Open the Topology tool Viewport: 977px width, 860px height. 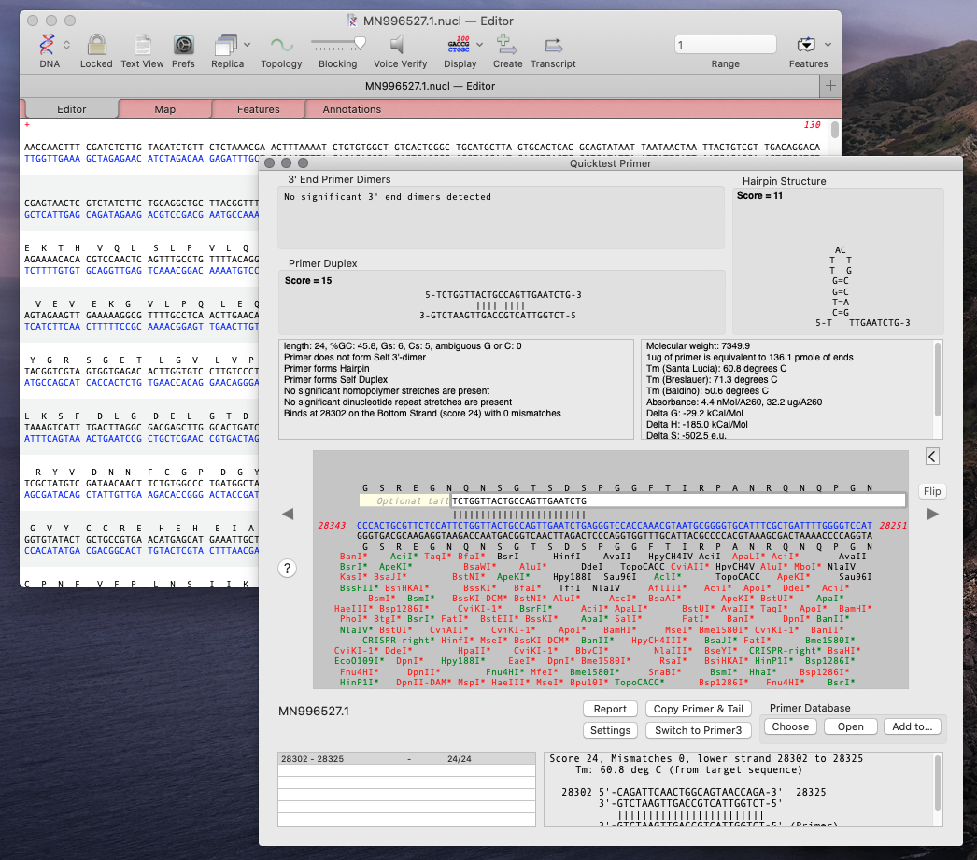(281, 44)
